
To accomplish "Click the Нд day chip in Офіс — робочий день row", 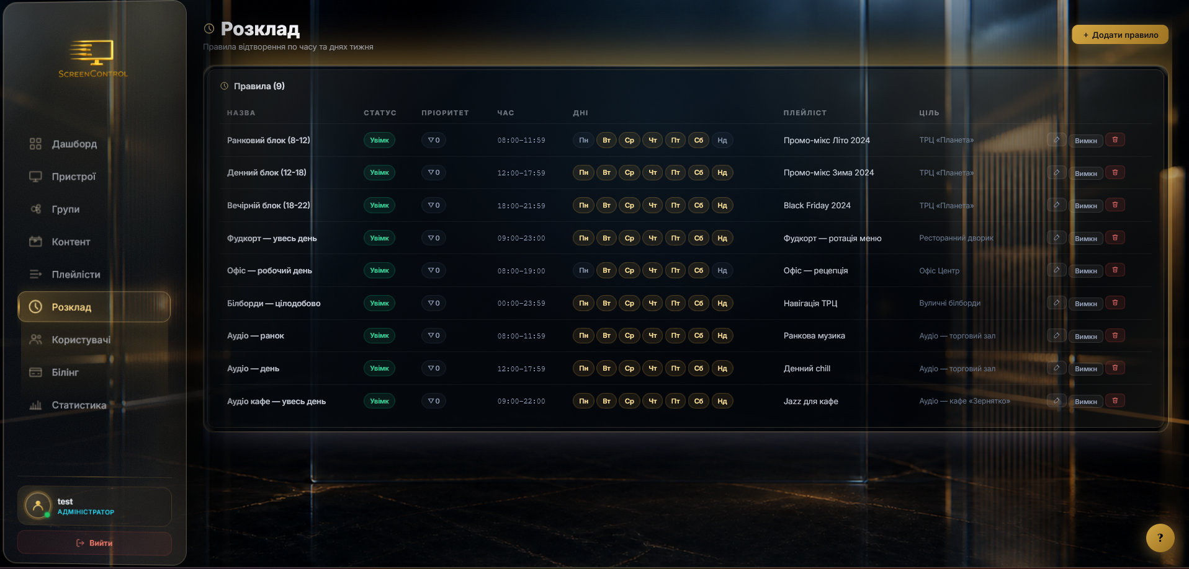I will 722,270.
